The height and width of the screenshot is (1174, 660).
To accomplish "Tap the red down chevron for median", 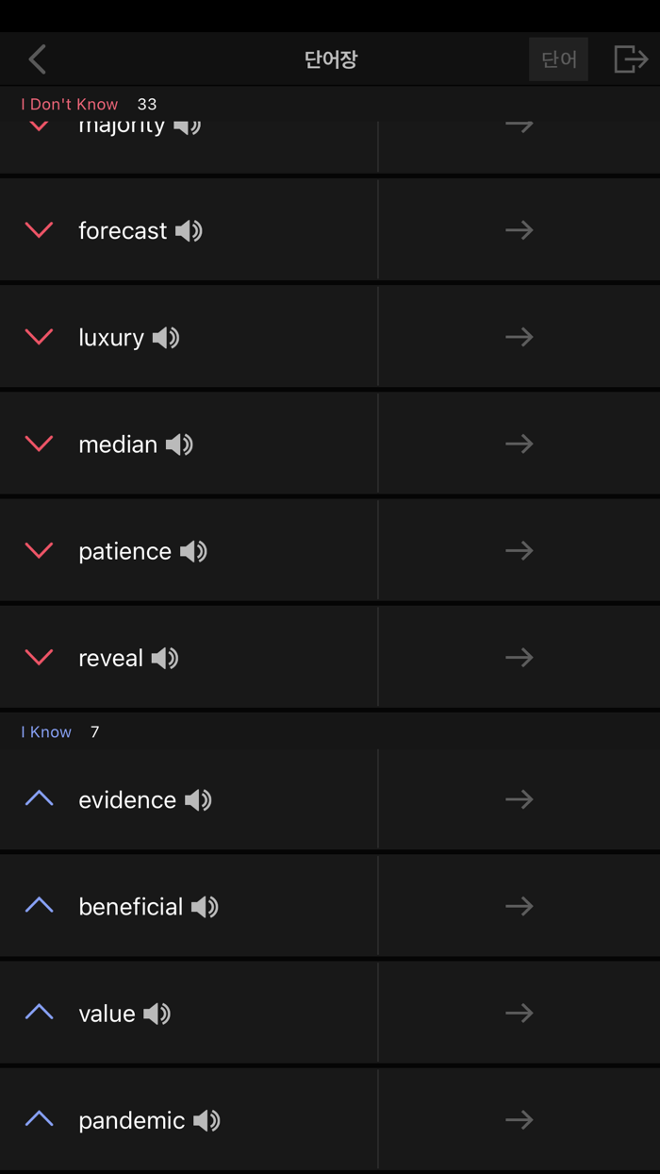I will [x=39, y=444].
